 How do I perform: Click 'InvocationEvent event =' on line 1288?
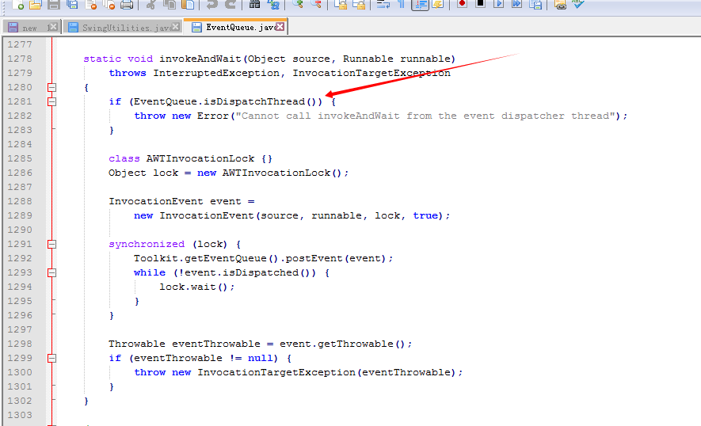point(181,201)
